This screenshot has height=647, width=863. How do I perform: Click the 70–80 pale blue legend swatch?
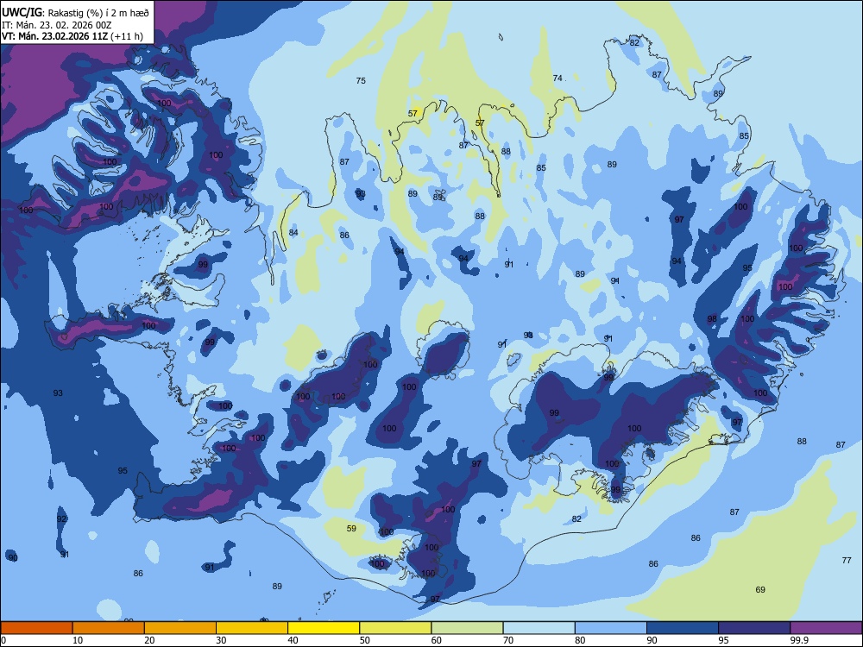[x=539, y=628]
